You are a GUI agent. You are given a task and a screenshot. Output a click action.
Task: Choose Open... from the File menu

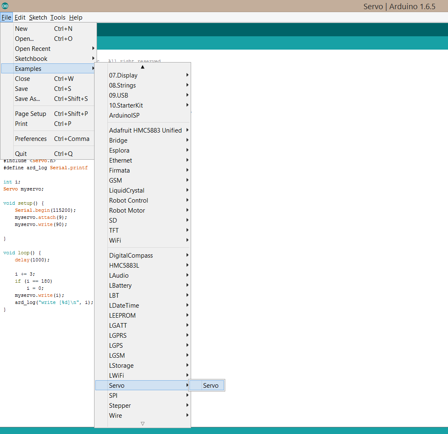[48, 39]
